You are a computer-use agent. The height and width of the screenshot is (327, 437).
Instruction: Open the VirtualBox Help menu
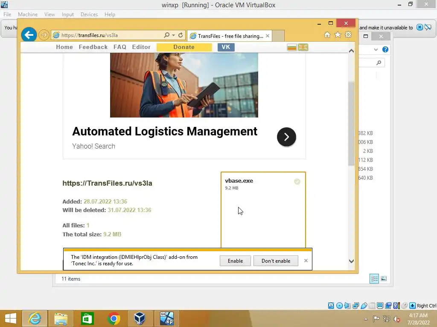(x=110, y=14)
